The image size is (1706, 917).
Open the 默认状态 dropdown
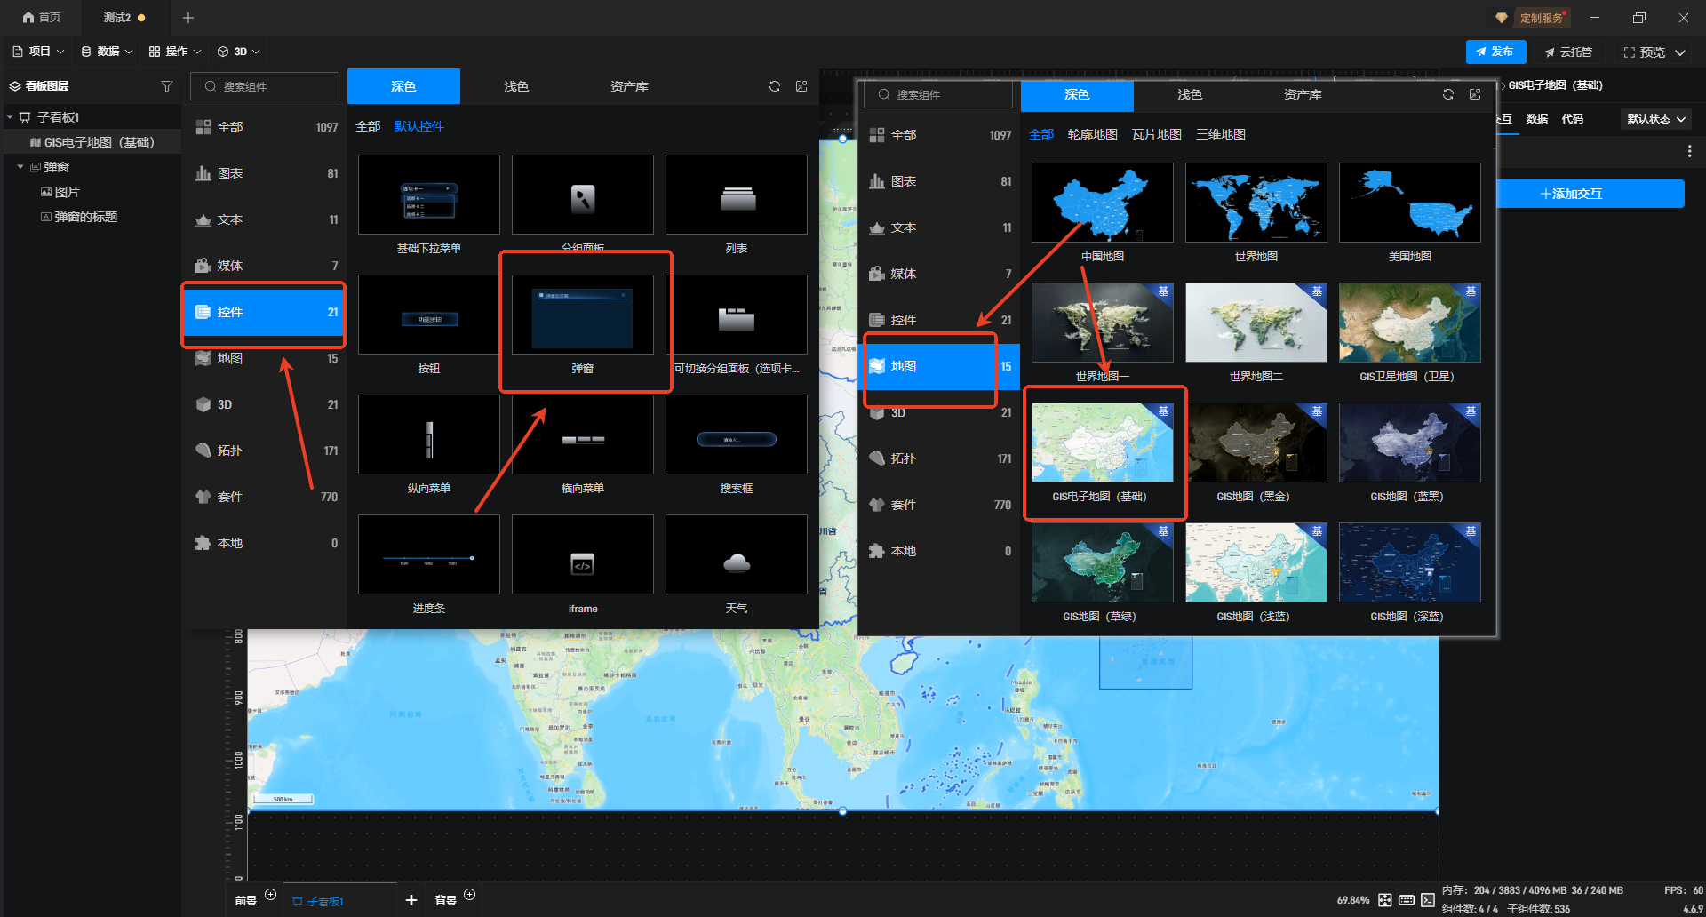(1656, 119)
